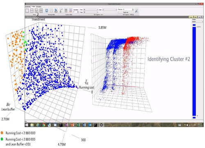205x148 pixels.
Task: Open Excel from the Windows taskbar
Action: coord(78,125)
